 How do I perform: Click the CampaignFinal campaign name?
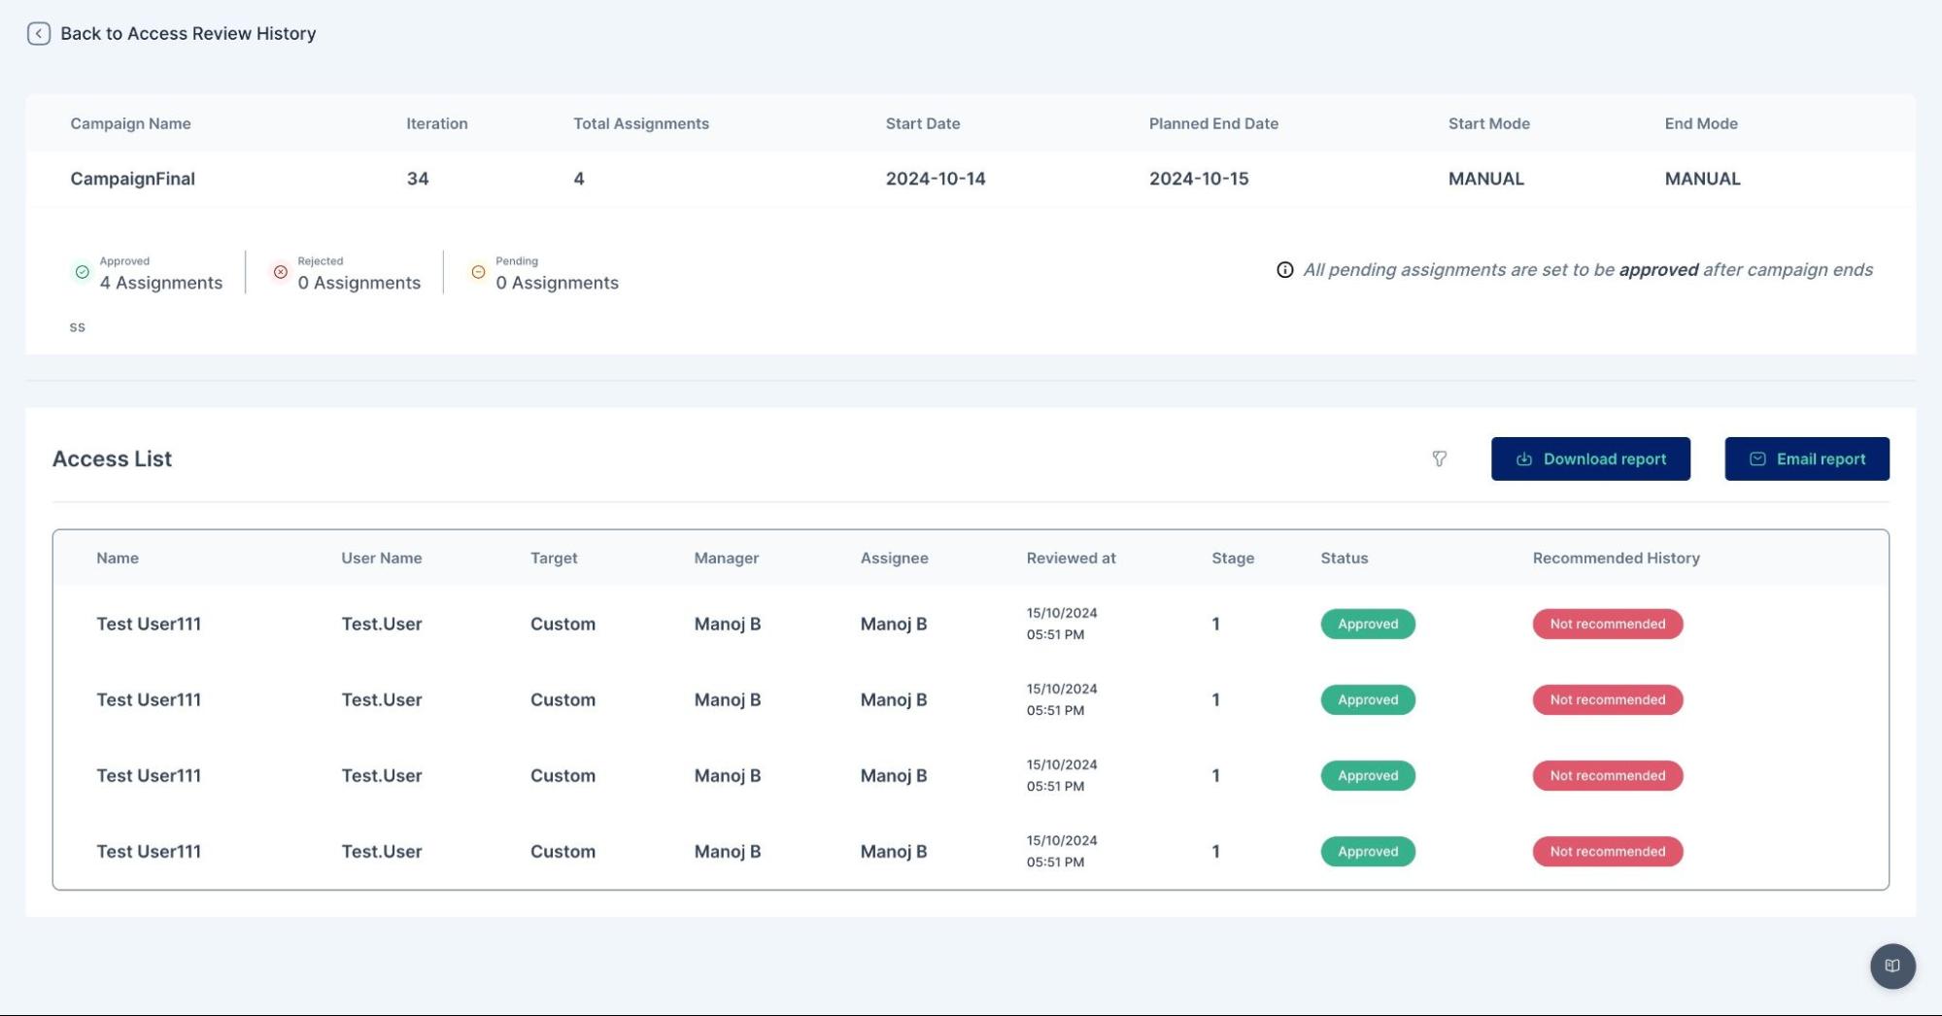(x=133, y=179)
